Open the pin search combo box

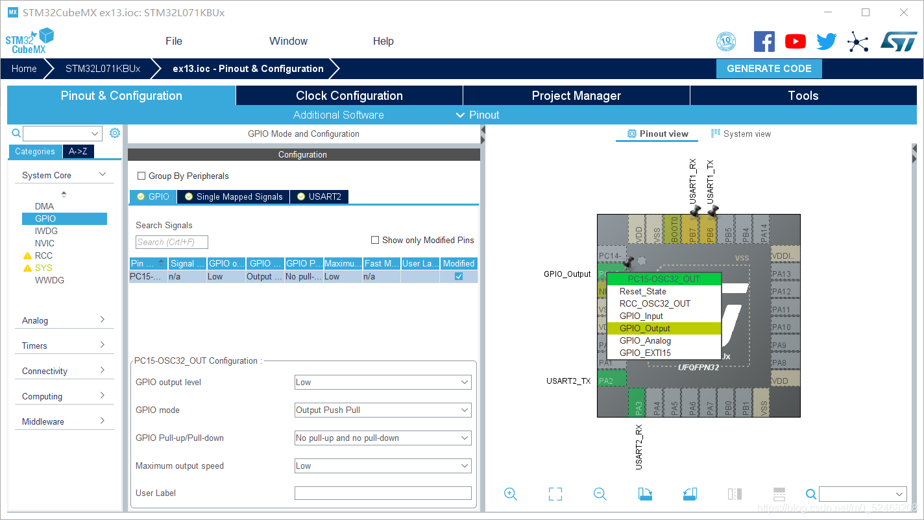pyautogui.click(x=862, y=494)
